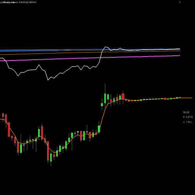
Task: Click the tallest green candlestick with long upper wick
Action: click(105, 98)
